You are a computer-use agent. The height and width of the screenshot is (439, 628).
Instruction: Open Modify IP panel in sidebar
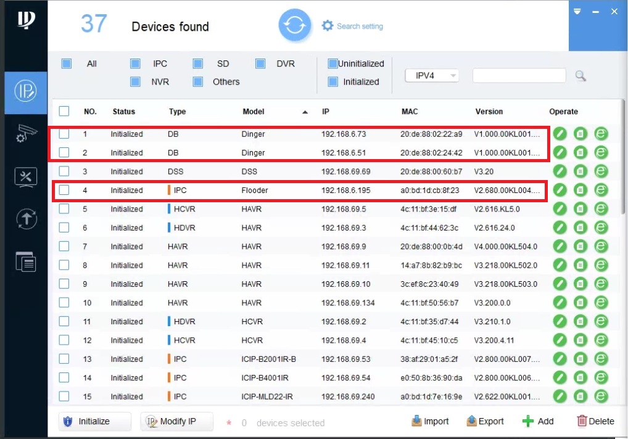pos(25,92)
